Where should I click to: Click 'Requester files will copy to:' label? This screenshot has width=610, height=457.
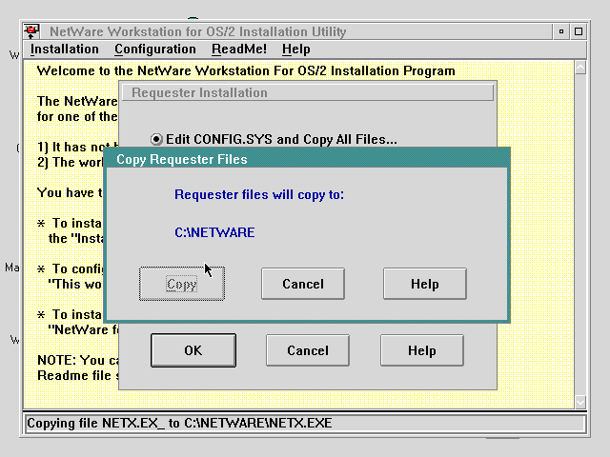click(259, 194)
